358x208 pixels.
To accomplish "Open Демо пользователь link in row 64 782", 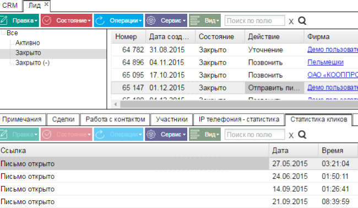I will pyautogui.click(x=333, y=50).
